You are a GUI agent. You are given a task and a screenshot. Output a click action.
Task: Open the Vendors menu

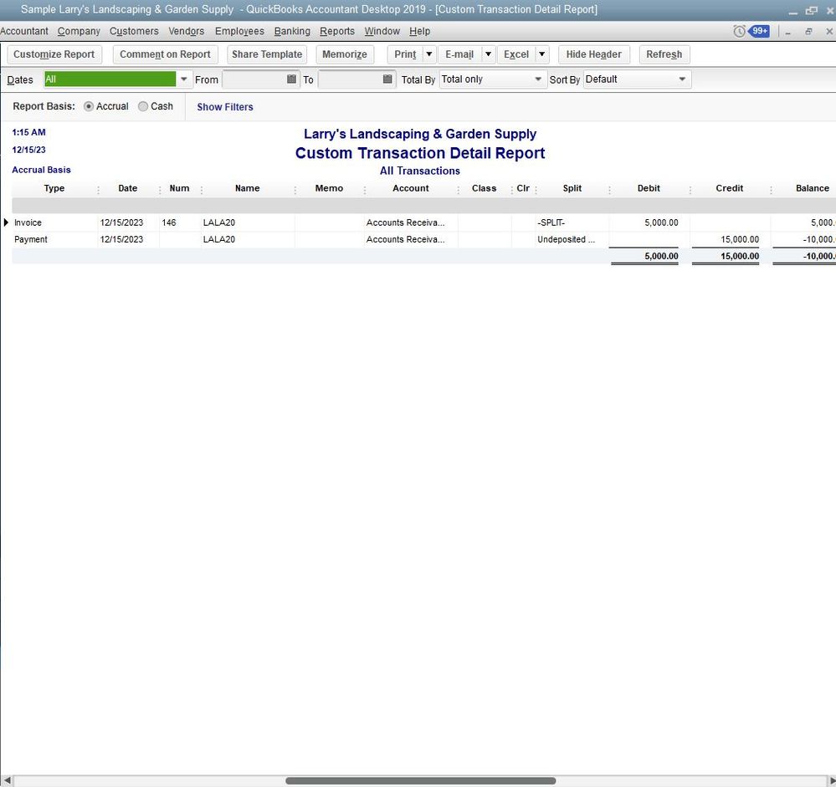coord(187,32)
